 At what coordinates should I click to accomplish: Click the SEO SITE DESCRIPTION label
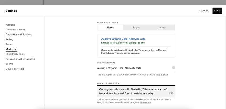click(108, 83)
